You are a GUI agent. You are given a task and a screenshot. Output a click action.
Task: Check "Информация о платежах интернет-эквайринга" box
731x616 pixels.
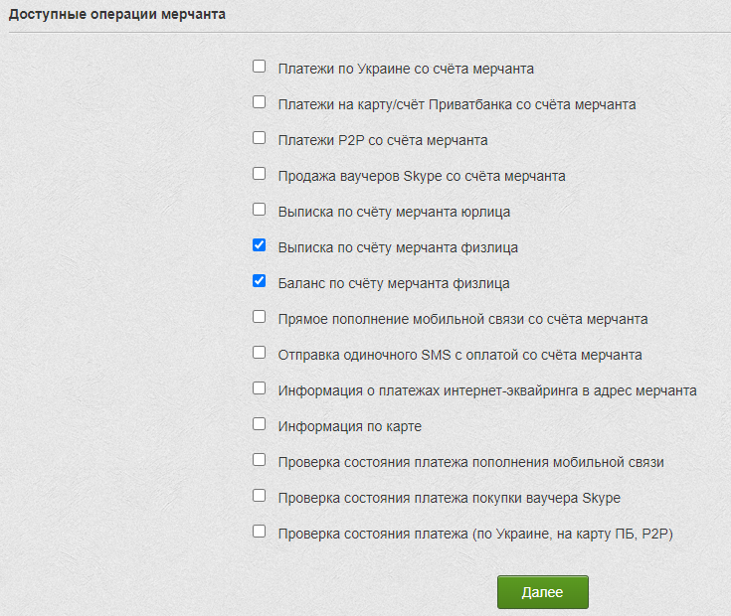click(260, 388)
